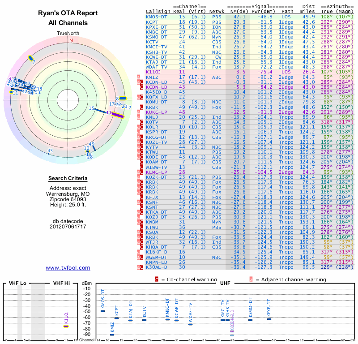Click the Callsign column header
Image resolution: width=358 pixels, height=344 pixels.
click(158, 12)
